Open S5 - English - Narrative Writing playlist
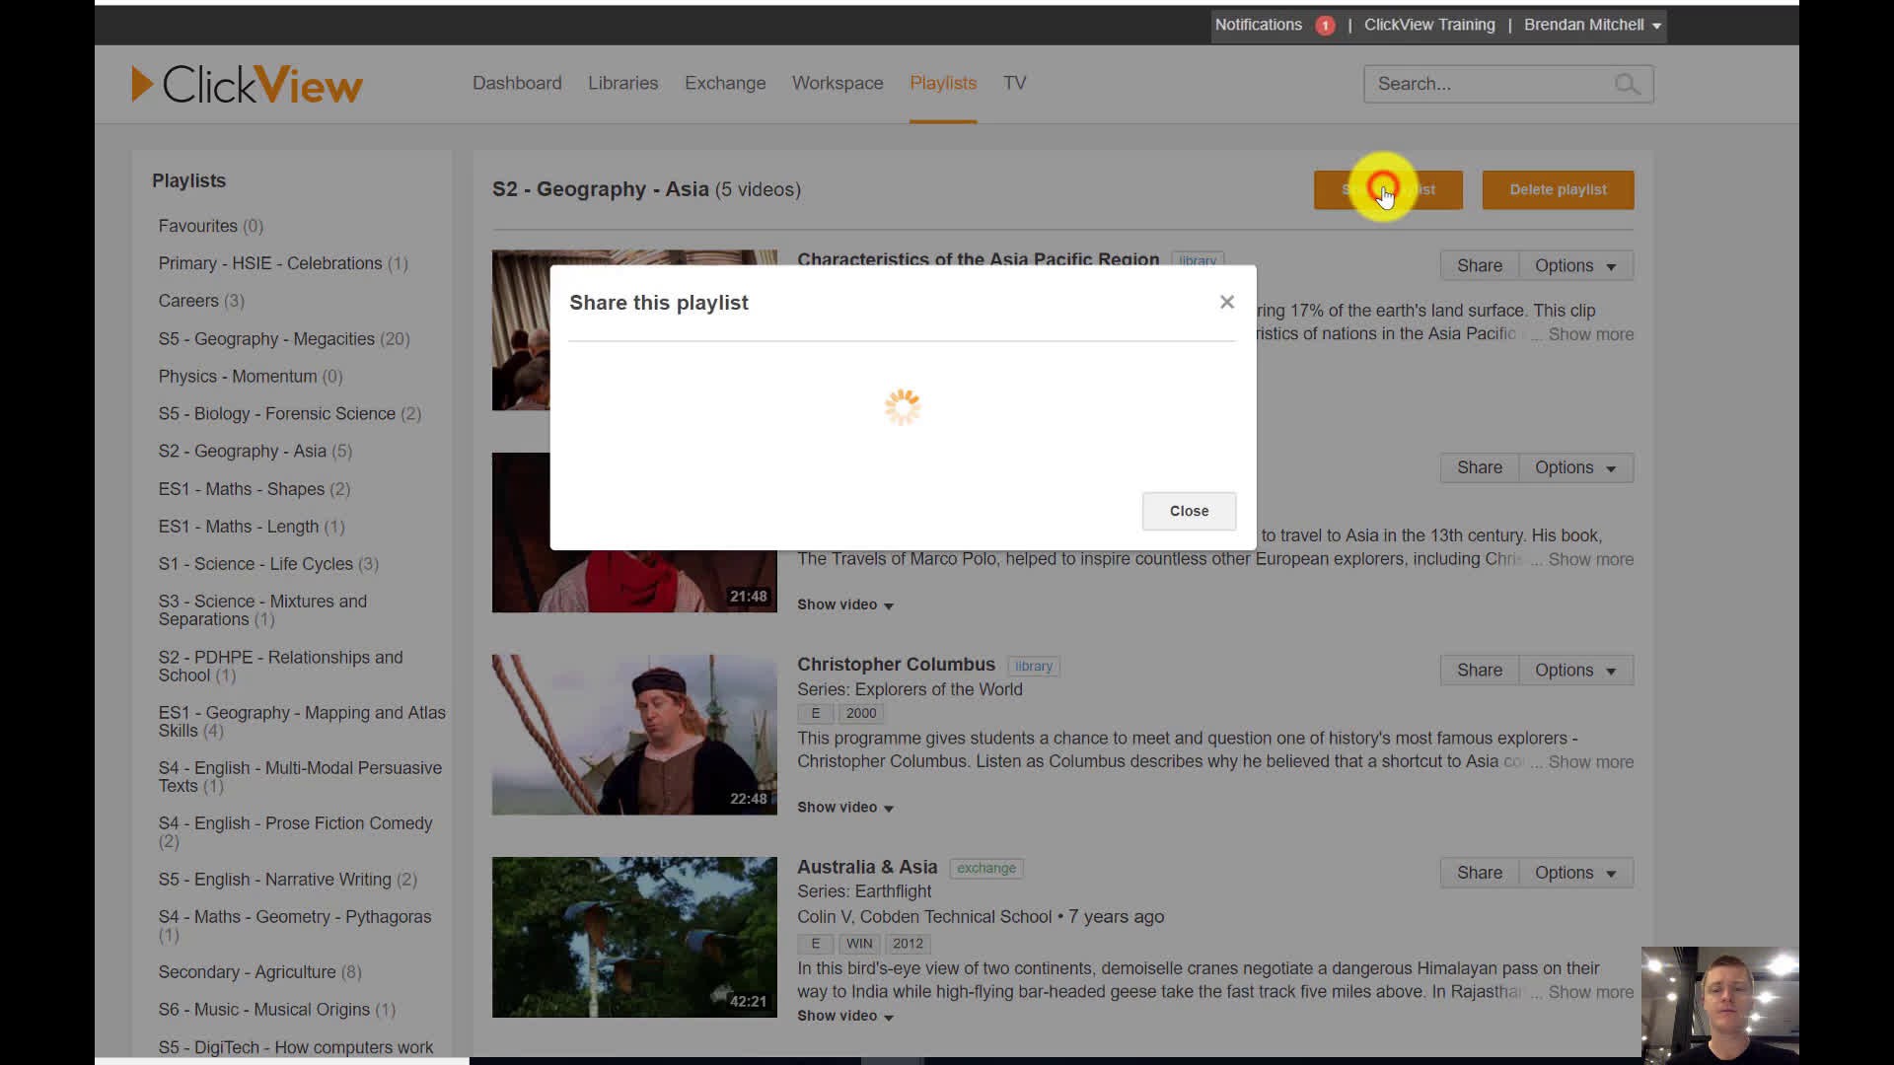Viewport: 1894px width, 1065px height. point(287,879)
